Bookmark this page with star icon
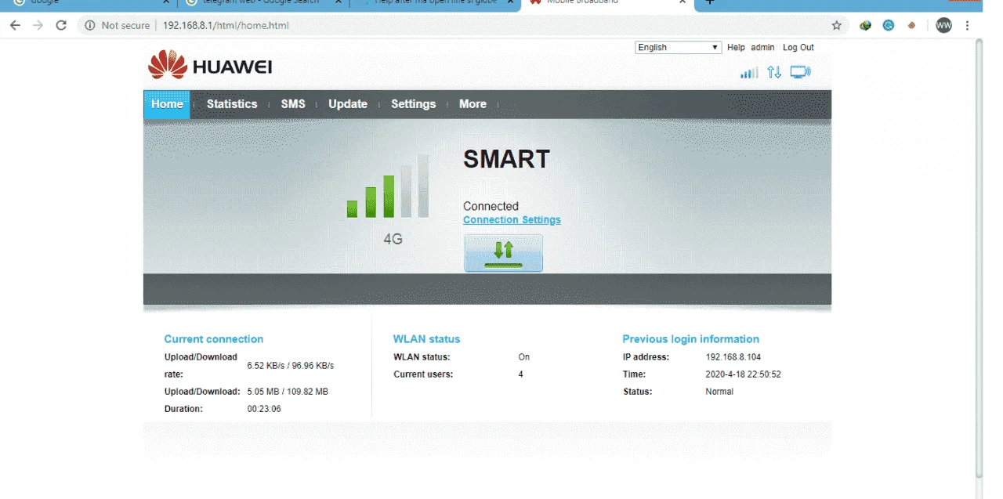 tap(836, 25)
